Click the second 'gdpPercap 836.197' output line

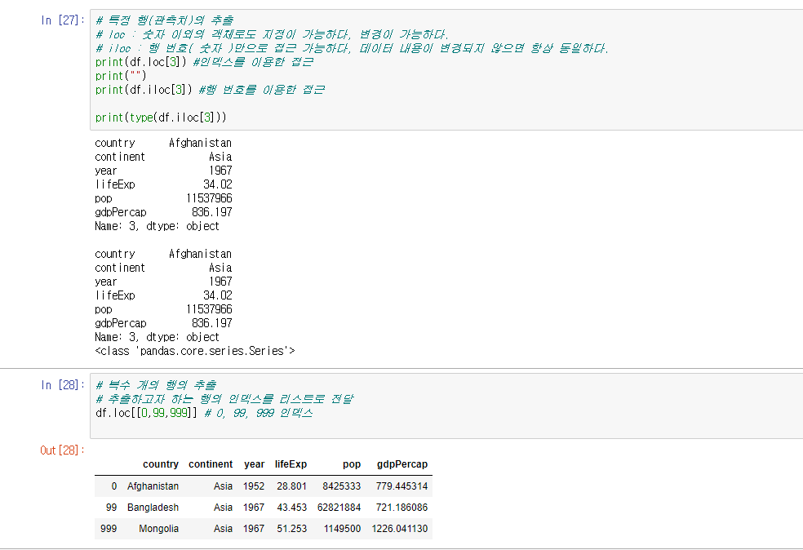[163, 323]
